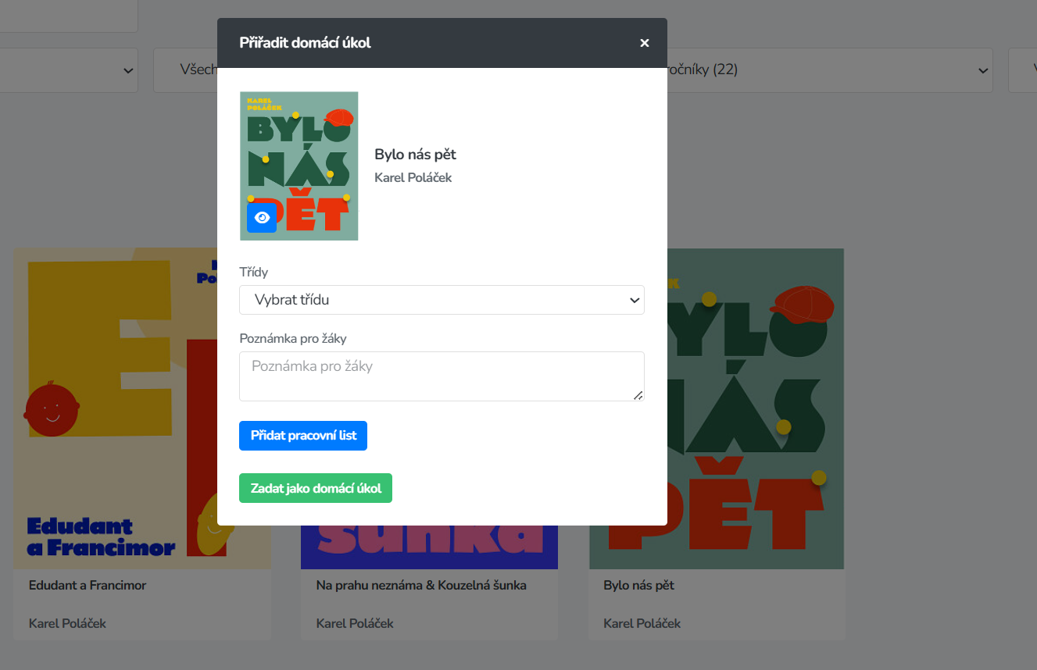Focus the Poznámka pro žáky text area
The height and width of the screenshot is (670, 1037).
442,376
